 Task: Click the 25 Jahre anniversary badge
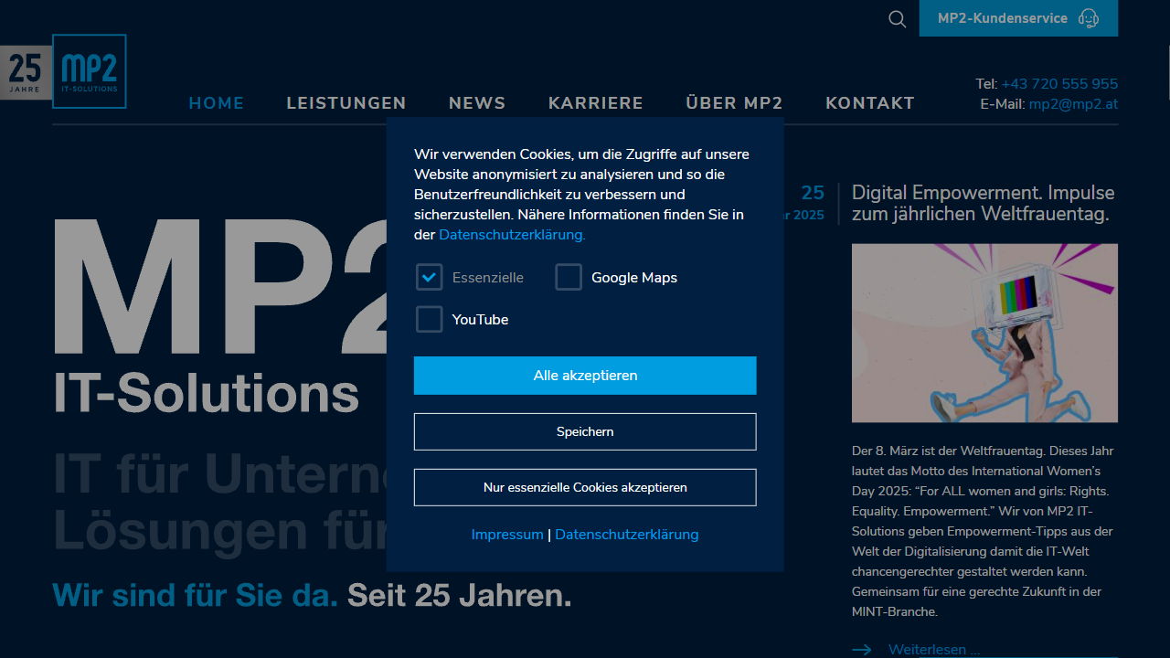[x=26, y=72]
